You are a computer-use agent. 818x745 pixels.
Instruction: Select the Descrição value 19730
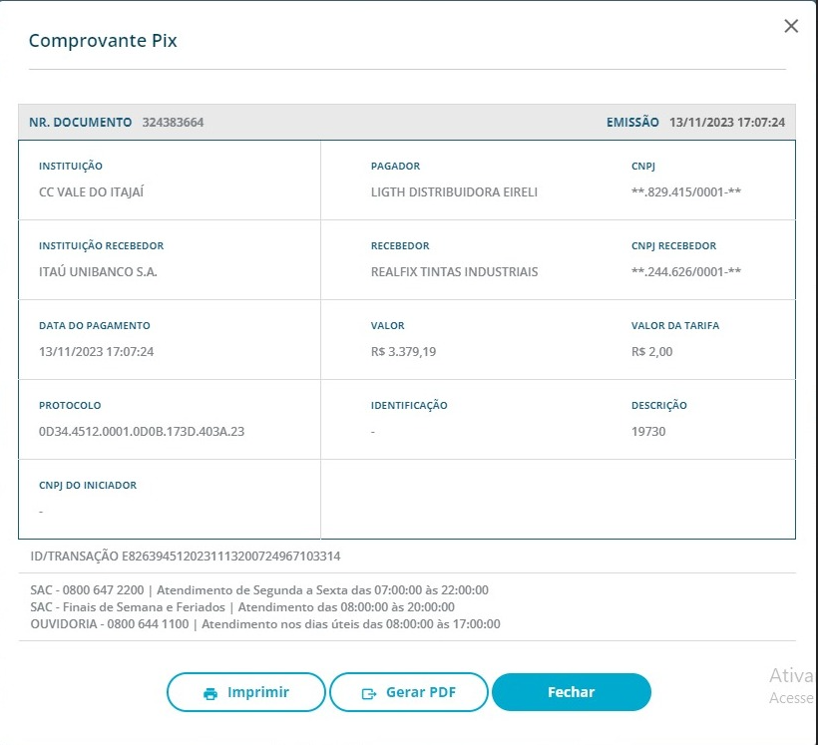coord(648,432)
